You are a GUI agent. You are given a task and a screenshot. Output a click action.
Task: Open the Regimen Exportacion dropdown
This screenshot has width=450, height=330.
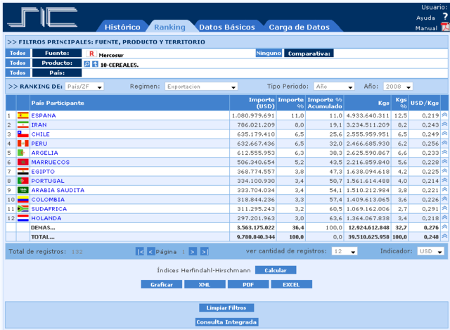(201, 87)
